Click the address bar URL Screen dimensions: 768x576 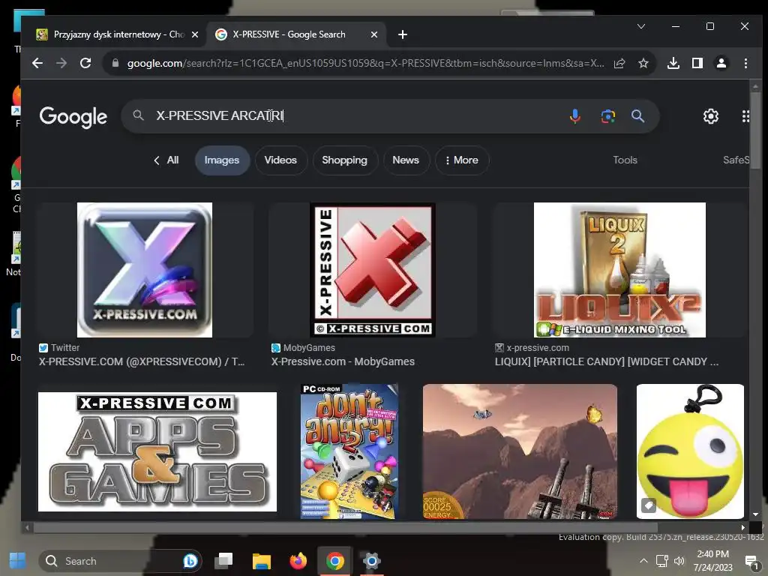[365, 63]
